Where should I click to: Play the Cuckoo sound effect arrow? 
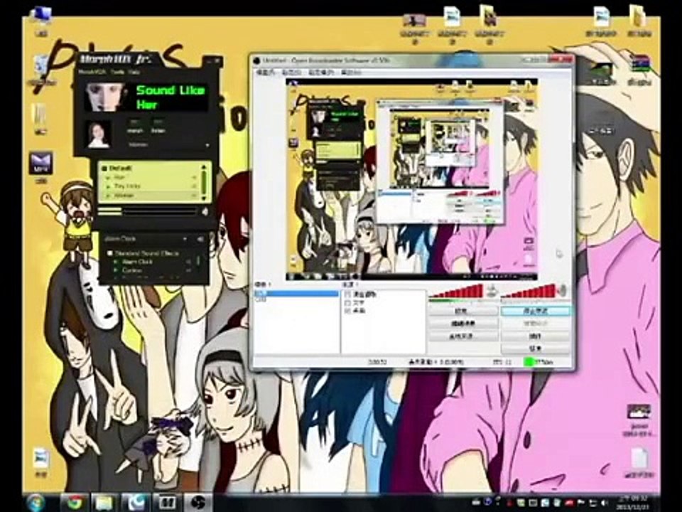pyautogui.click(x=116, y=270)
